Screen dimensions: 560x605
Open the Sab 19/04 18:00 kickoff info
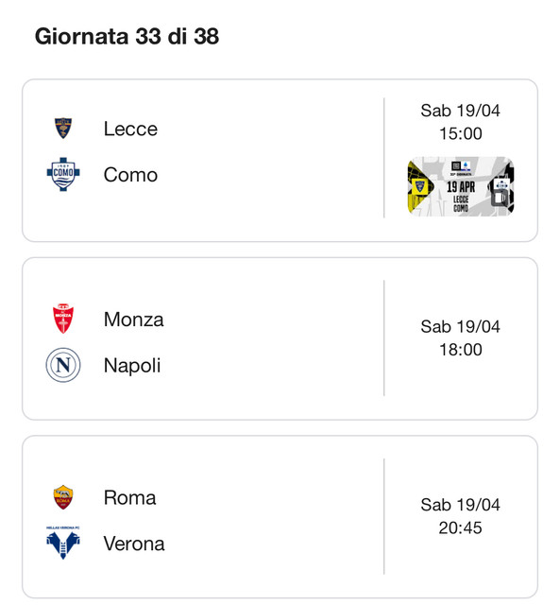pyautogui.click(x=461, y=338)
